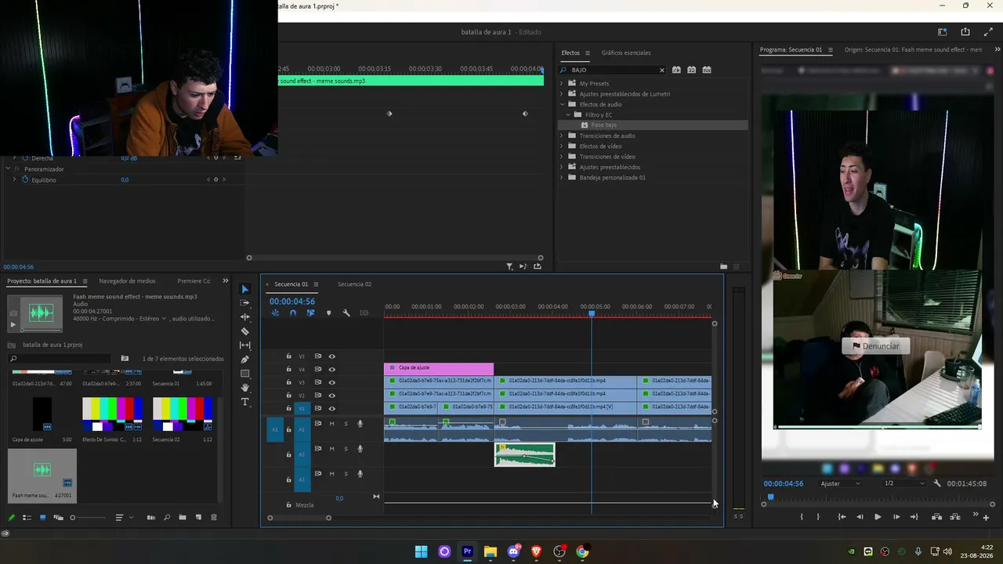Open Brave browser from the taskbar
The width and height of the screenshot is (1003, 564).
(536, 551)
